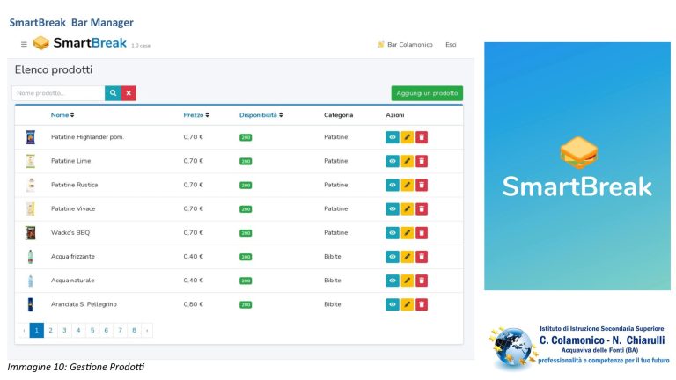Click the Patatine Lime product thumbnail
The height and width of the screenshot is (380, 676).
pyautogui.click(x=30, y=161)
